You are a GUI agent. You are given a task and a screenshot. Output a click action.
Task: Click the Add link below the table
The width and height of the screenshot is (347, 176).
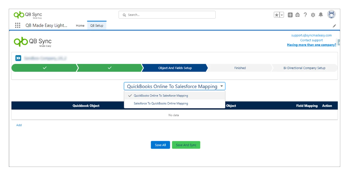point(19,125)
